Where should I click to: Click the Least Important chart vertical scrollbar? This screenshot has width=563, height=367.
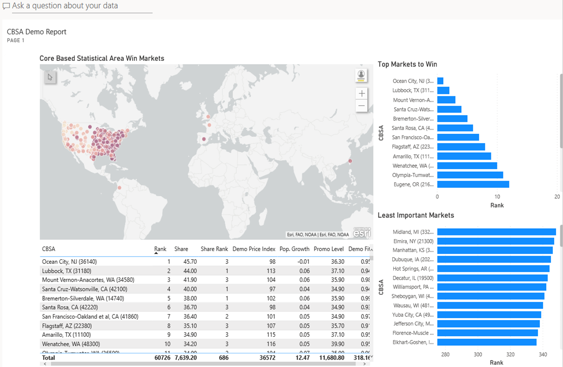click(x=561, y=237)
